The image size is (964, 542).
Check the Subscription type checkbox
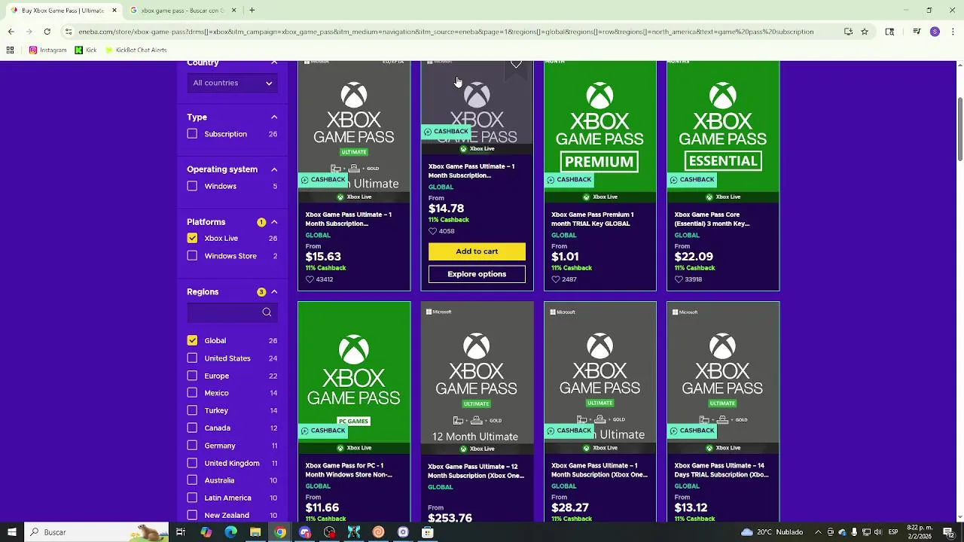192,134
